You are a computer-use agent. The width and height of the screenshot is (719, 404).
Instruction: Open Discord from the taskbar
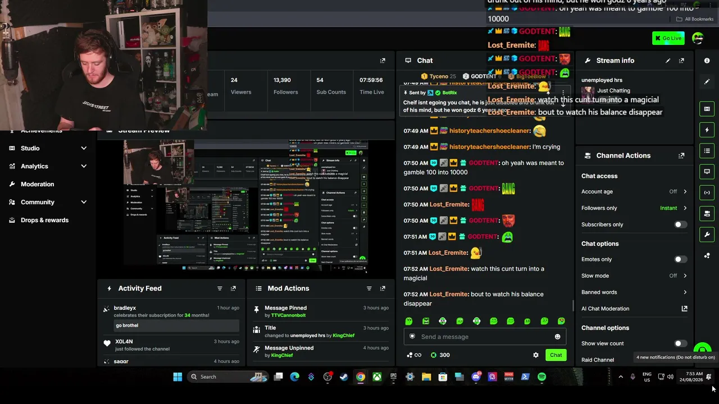click(476, 377)
